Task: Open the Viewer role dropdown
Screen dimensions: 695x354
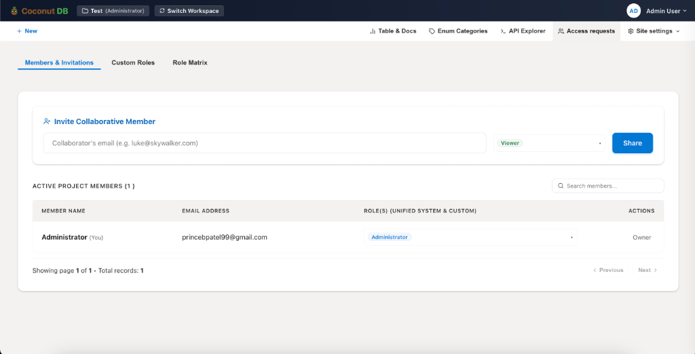Action: [549, 143]
